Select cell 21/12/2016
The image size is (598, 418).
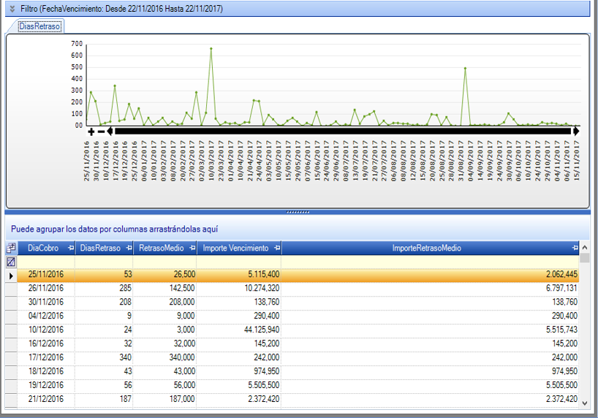46,399
